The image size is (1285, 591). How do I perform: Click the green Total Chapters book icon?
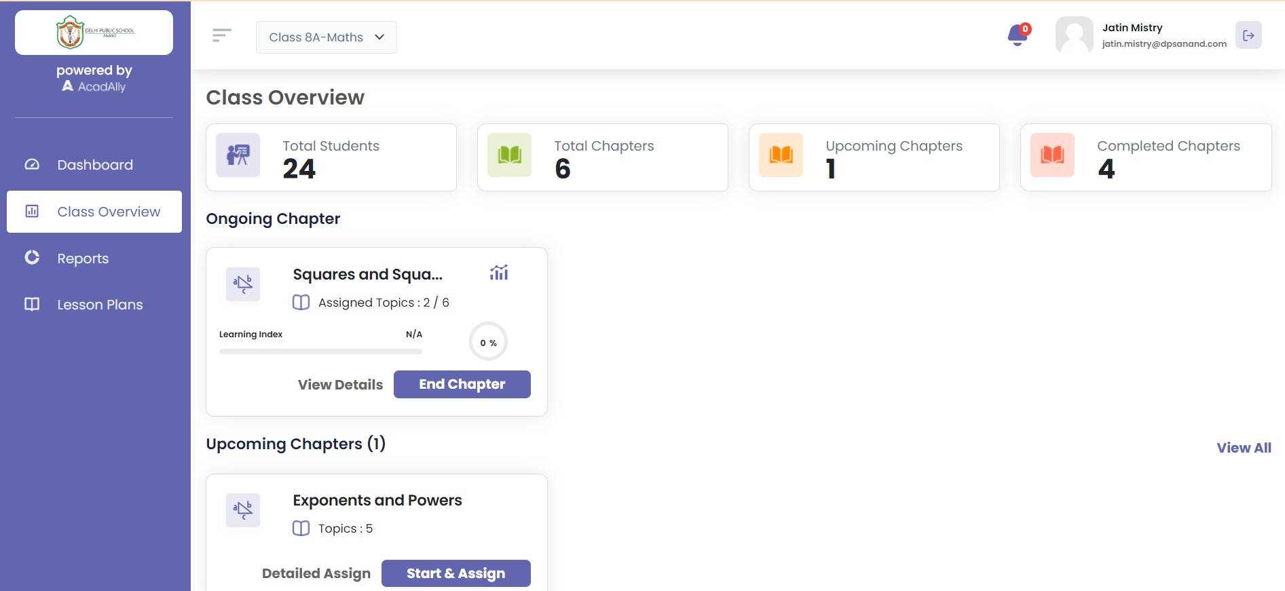509,155
